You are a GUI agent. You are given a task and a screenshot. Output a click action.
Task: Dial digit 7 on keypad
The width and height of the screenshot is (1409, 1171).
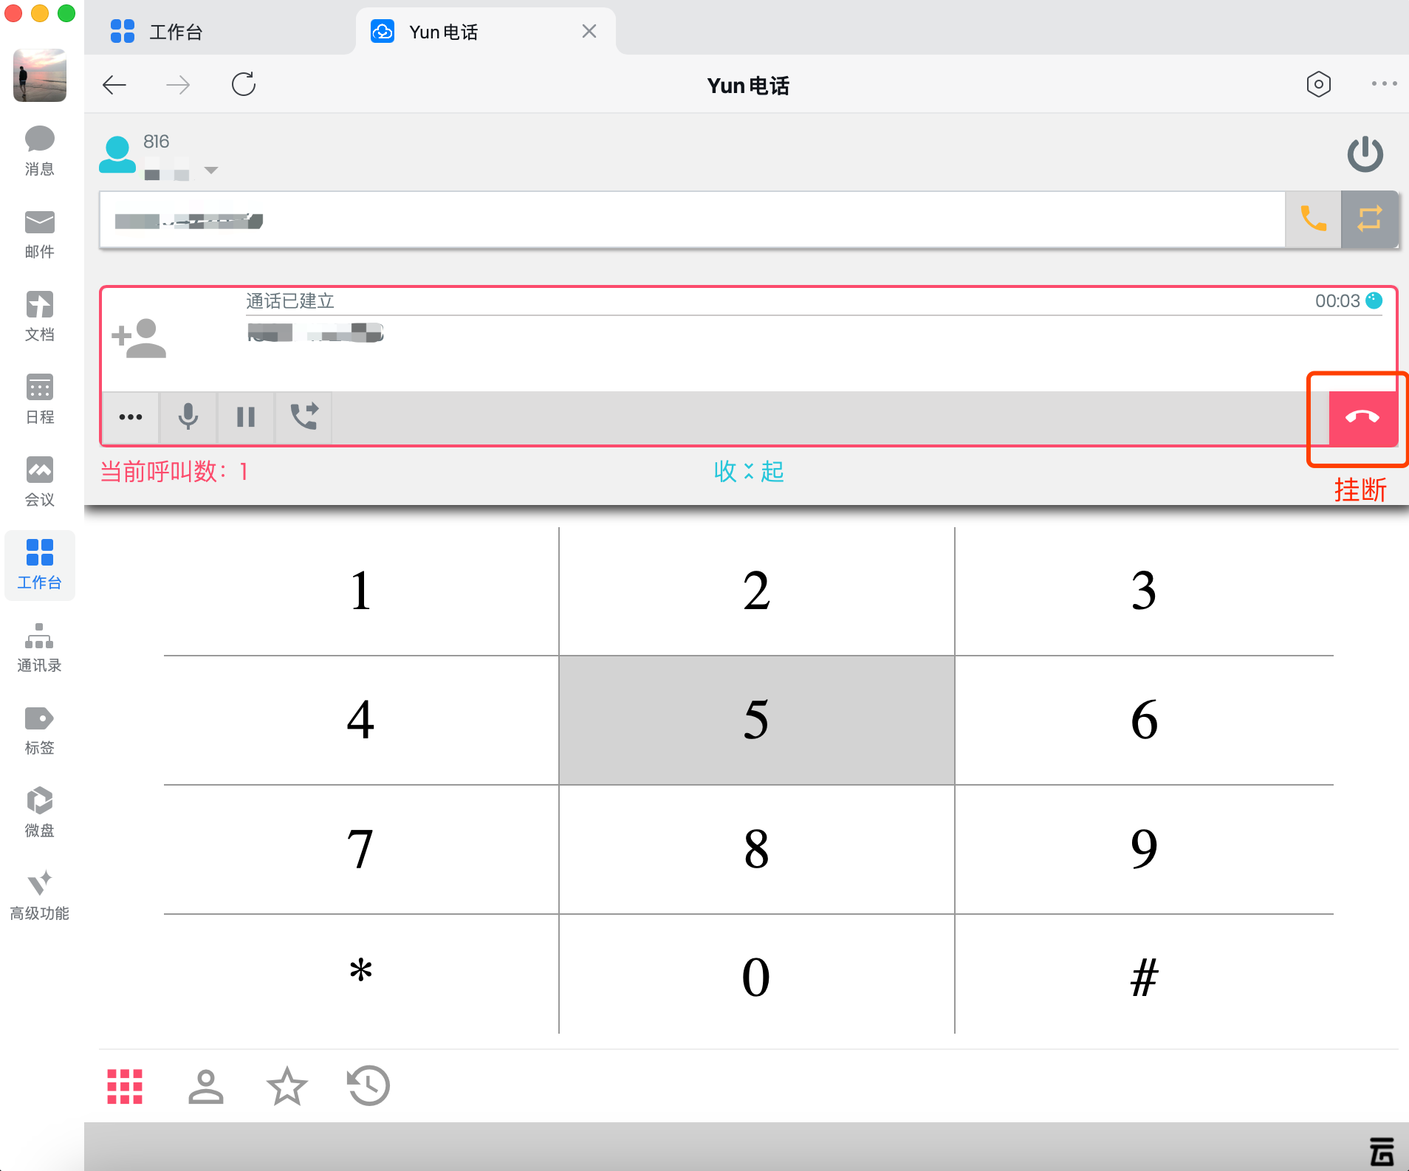point(361,849)
